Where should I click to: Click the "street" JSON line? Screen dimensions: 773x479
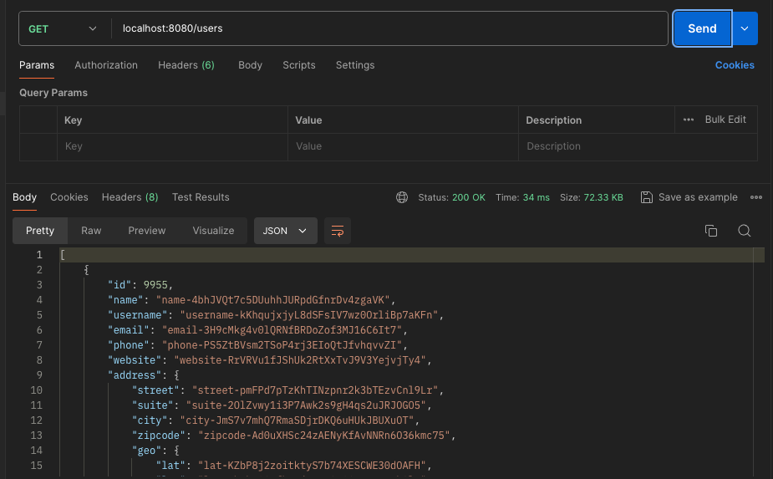[x=288, y=390]
